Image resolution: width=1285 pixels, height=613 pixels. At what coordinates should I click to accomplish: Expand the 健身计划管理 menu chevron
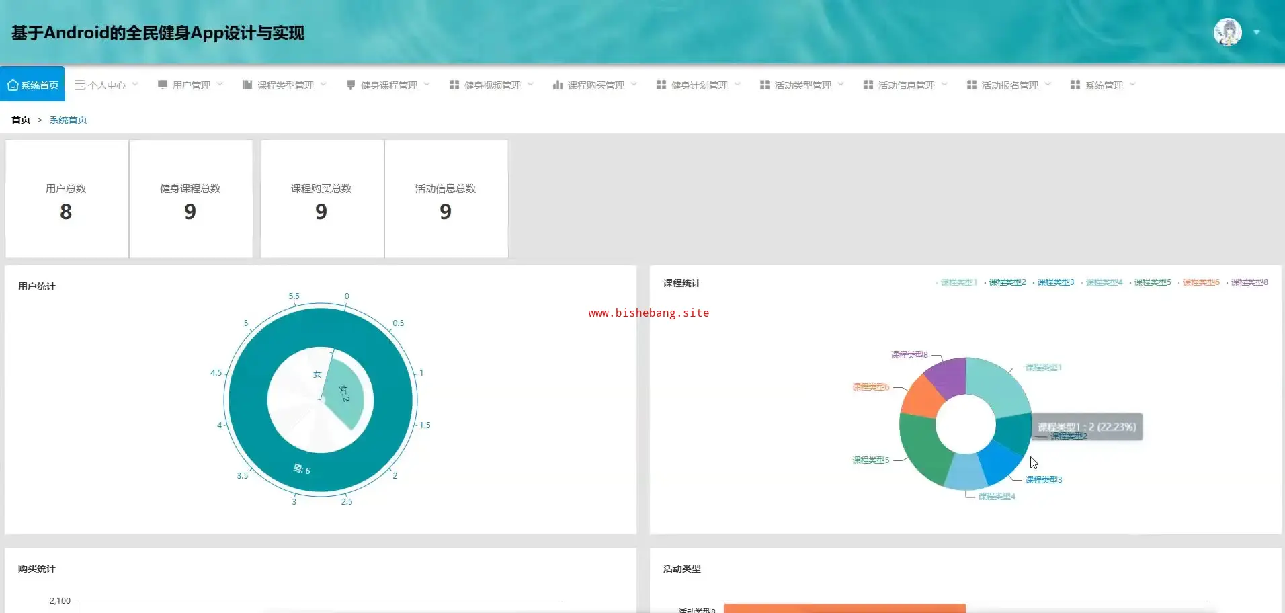click(737, 85)
